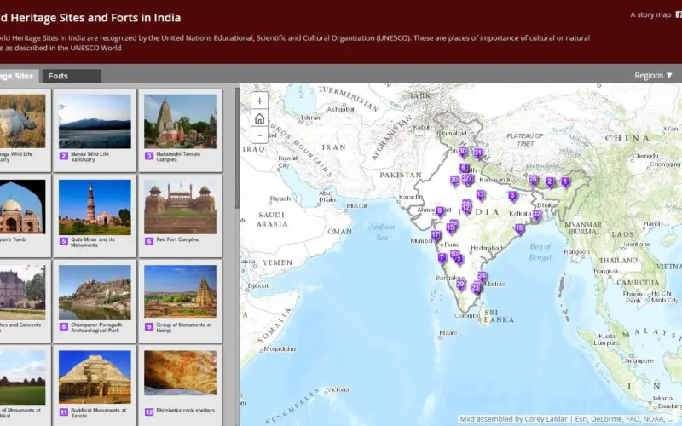Screen dimensions: 682x426
Task: Click number badge 5 beside Qutb Minar
Action: pos(64,241)
